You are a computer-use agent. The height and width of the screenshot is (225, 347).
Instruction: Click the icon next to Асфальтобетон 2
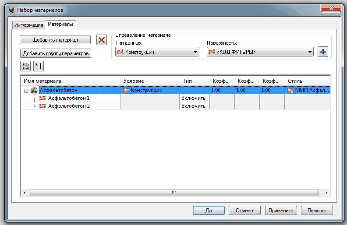(42, 106)
